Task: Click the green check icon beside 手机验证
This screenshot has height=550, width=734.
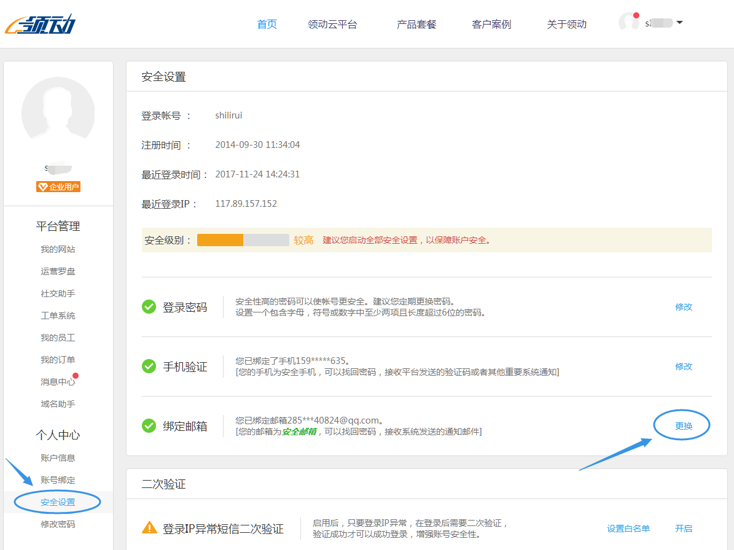Action: [x=149, y=366]
